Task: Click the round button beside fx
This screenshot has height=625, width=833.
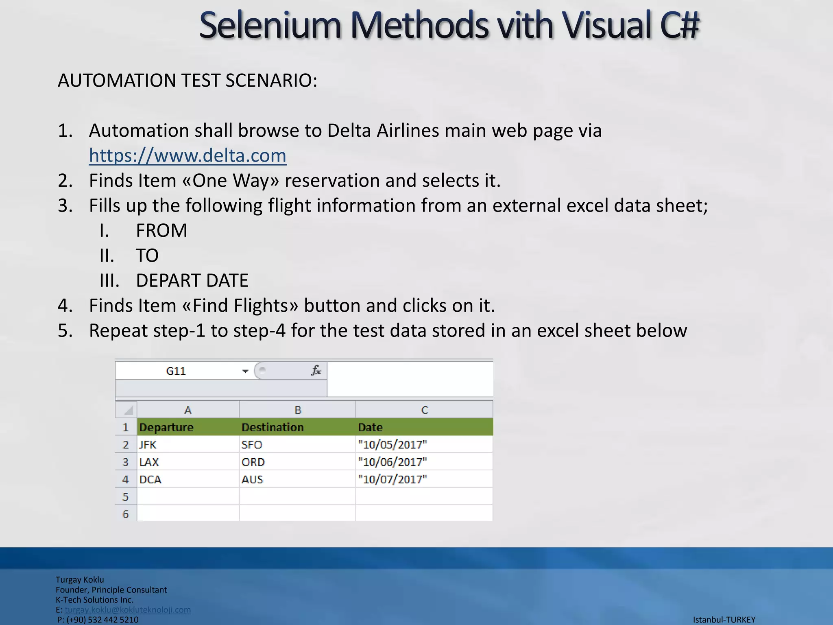Action: click(x=263, y=370)
